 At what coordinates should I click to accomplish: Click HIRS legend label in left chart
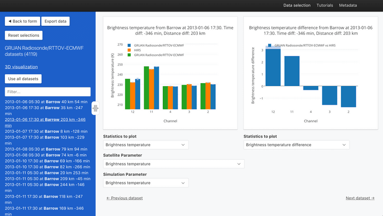pos(137,50)
